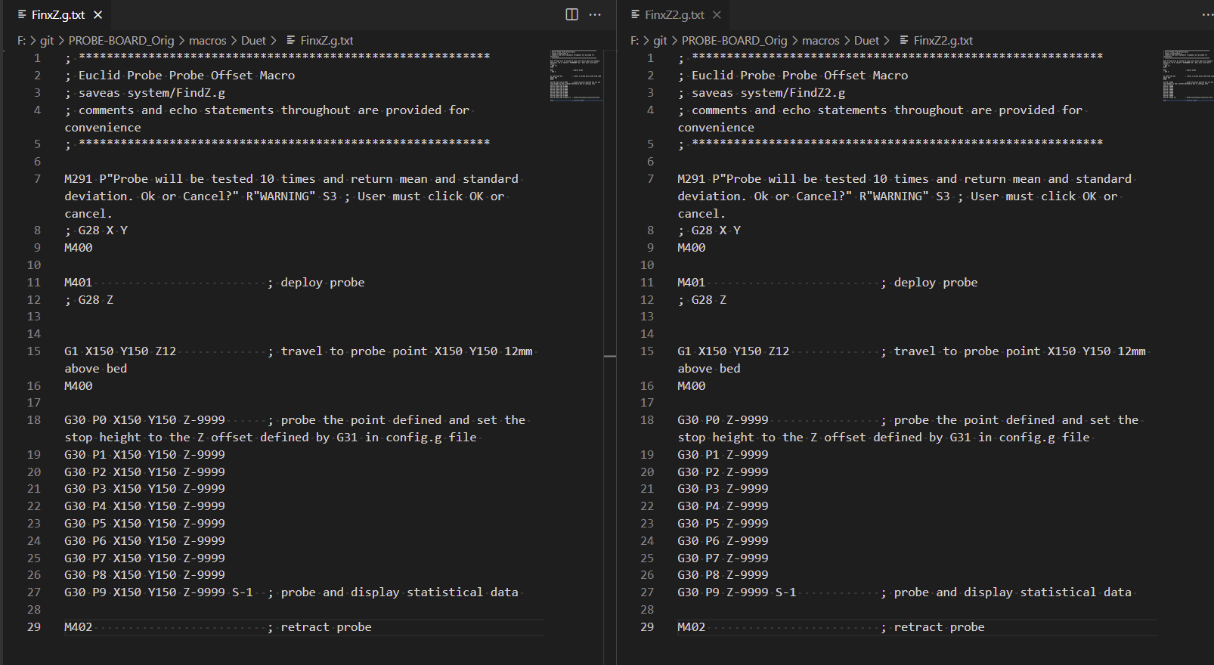
Task: Click file icon on FinxZ.g.txt tab
Action: [x=22, y=14]
